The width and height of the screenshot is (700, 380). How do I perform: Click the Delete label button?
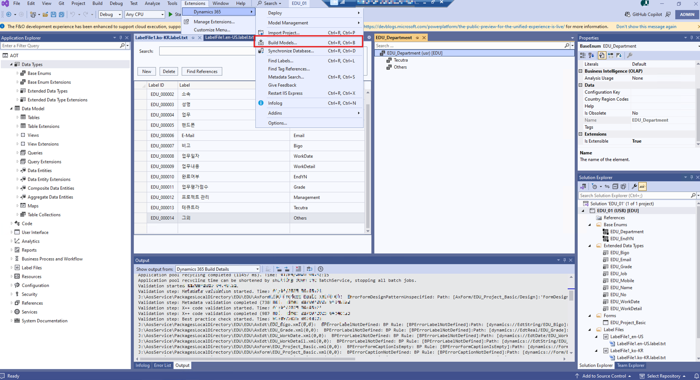(169, 71)
